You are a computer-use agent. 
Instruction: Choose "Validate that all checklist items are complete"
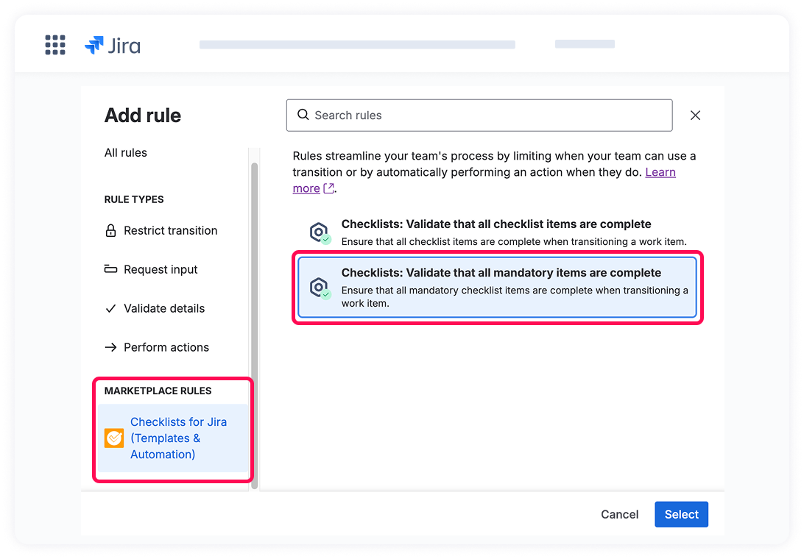click(496, 224)
